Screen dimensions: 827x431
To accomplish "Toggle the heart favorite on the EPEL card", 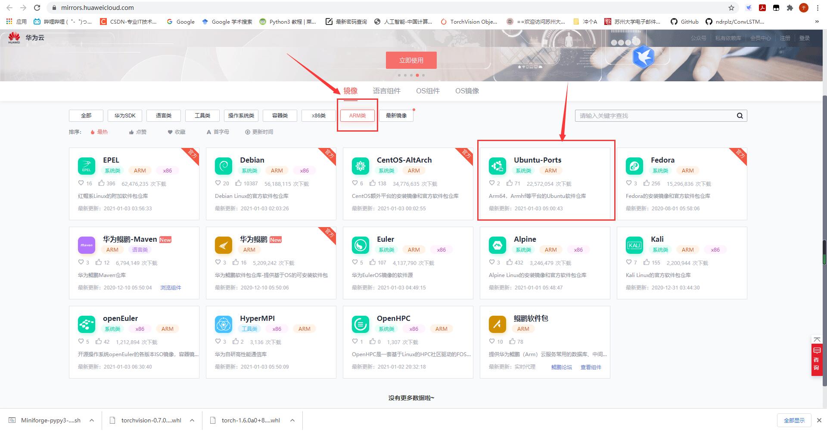I will tap(81, 183).
